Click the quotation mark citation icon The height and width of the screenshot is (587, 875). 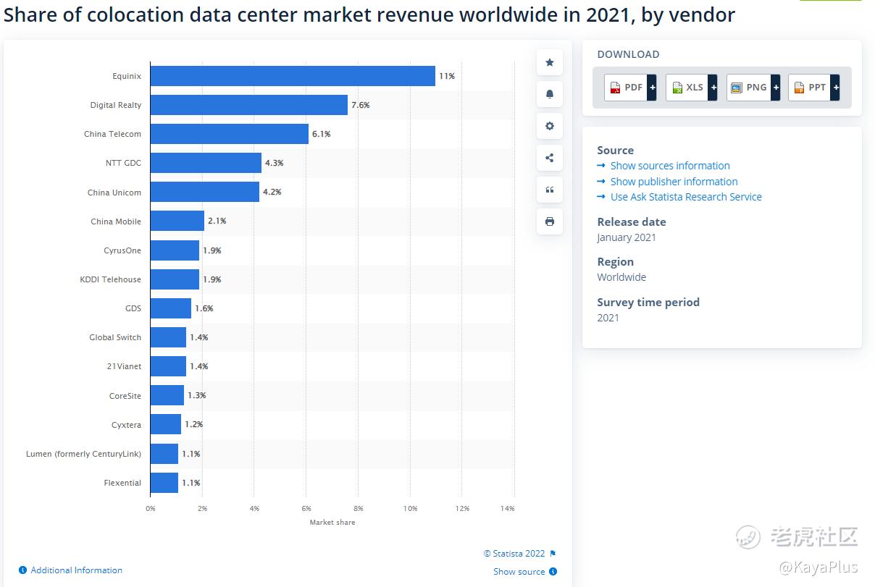pos(549,190)
